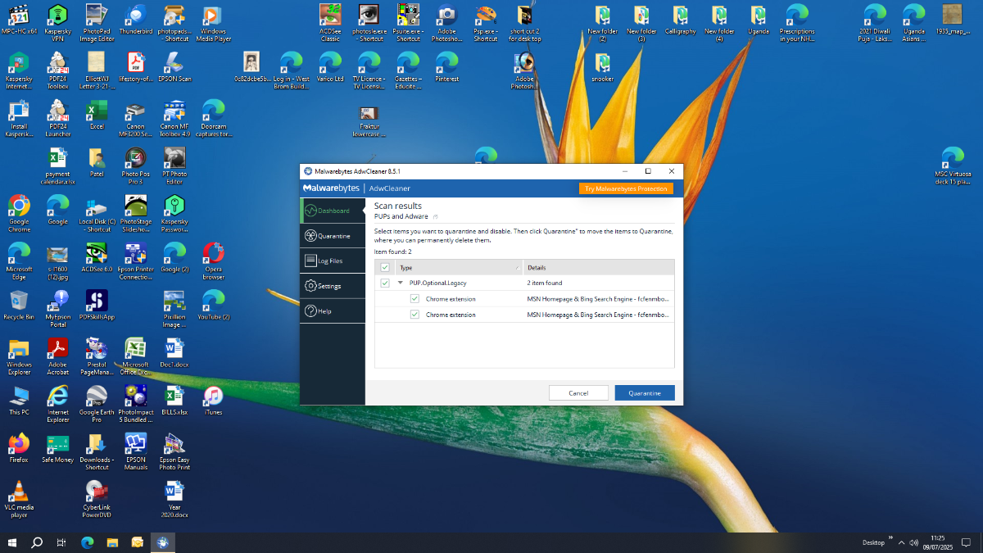This screenshot has width=983, height=553.
Task: Open the EPSON Scan desktop icon
Action: click(x=174, y=67)
